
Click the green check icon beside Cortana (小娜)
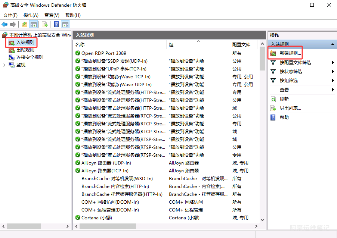78,218
